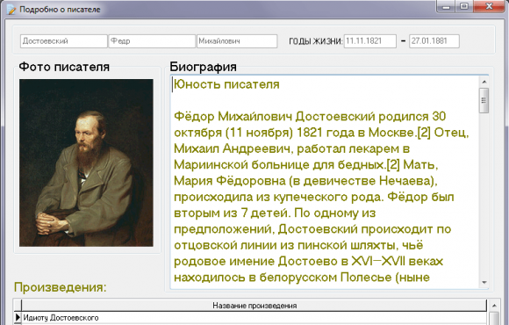
Task: Maximize the Подробно о писателе window
Action: pyautogui.click(x=464, y=6)
